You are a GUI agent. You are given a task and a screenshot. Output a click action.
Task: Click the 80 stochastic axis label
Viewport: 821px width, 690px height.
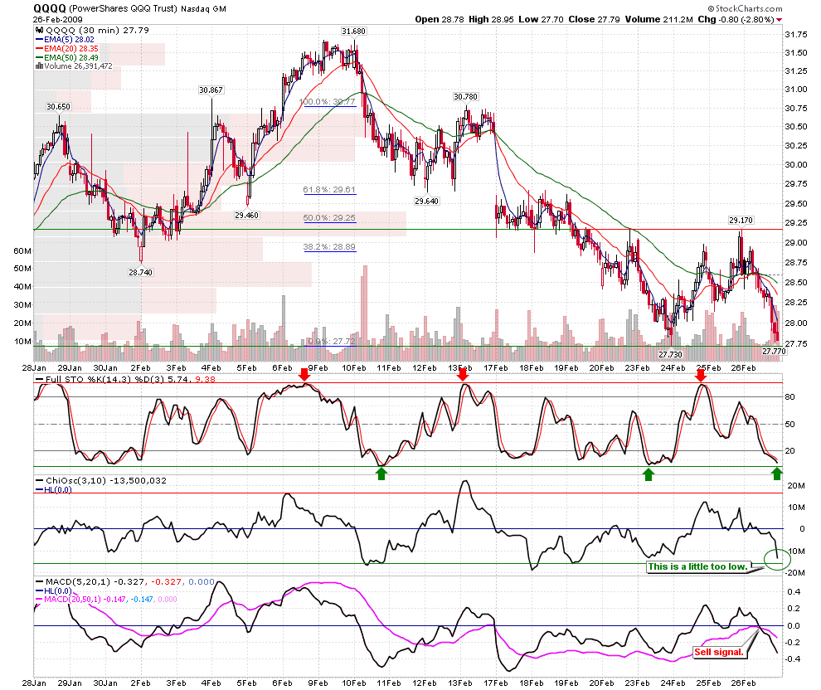789,396
